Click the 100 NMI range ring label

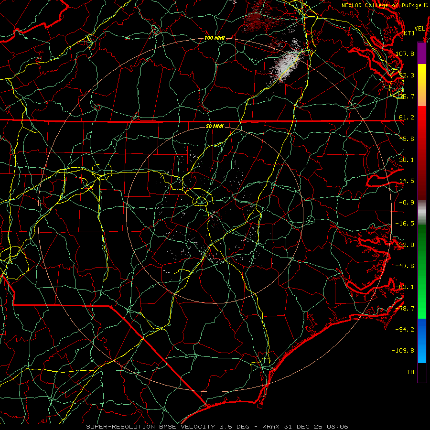(x=215, y=38)
